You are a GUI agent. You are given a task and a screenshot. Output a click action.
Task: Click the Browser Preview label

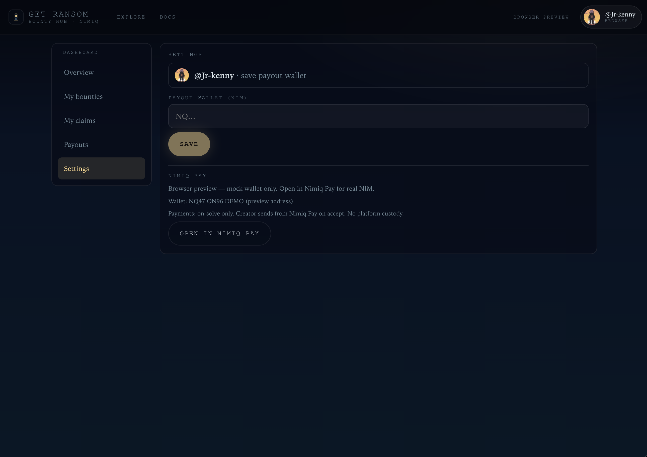[541, 17]
